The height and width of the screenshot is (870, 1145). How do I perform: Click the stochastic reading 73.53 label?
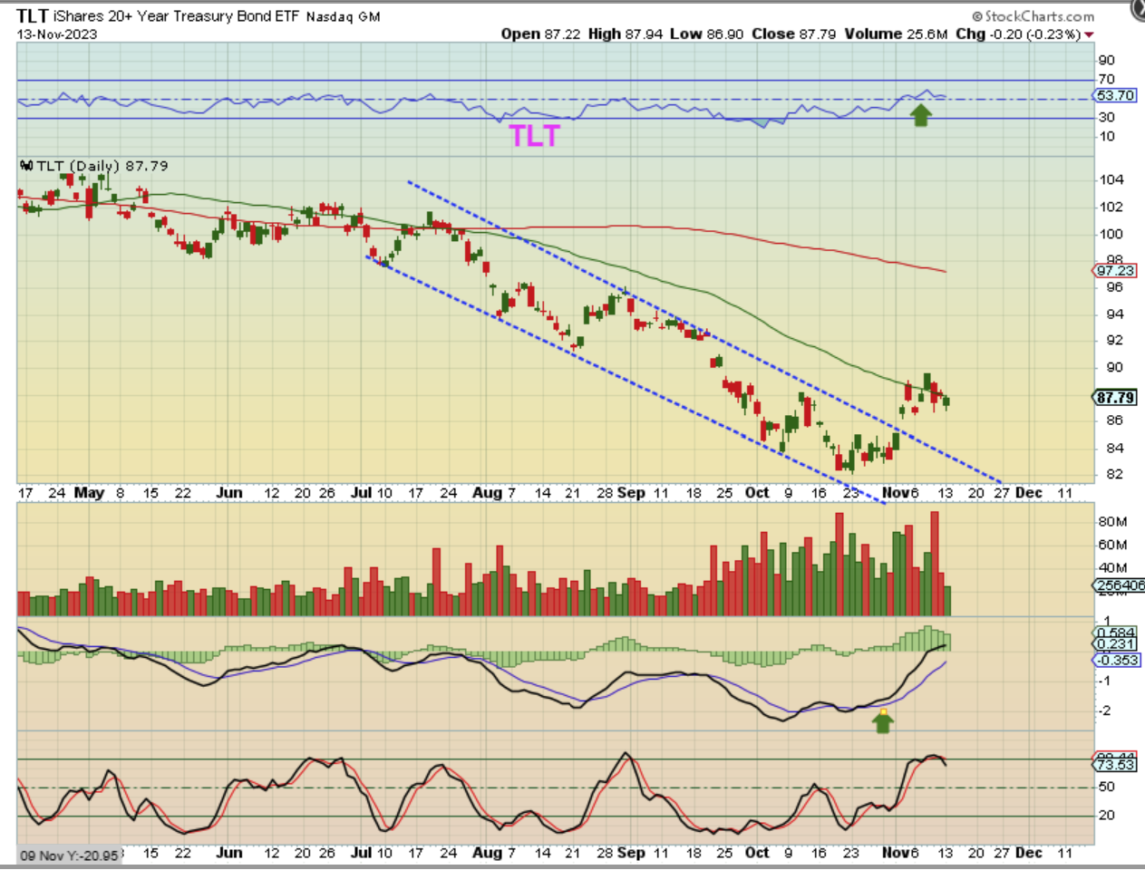click(1115, 765)
